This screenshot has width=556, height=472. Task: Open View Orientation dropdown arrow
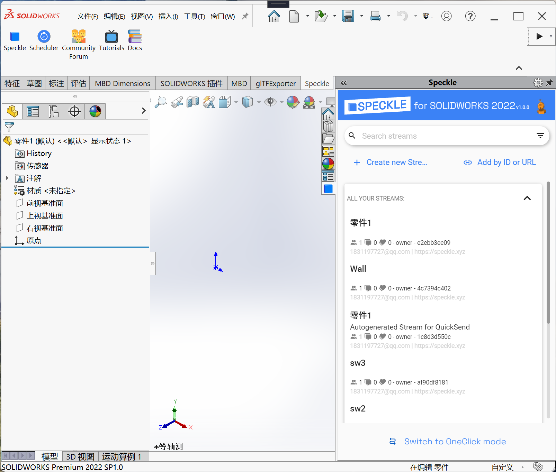pyautogui.click(x=236, y=102)
